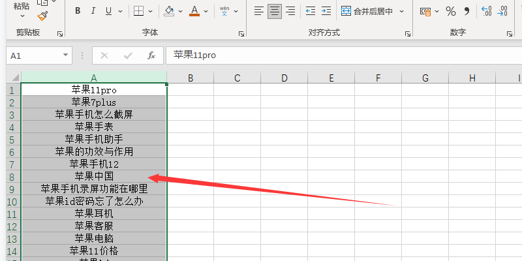Screen dimensions: 522x261
Task: Decrease indent of cell contents
Action: click(311, 11)
